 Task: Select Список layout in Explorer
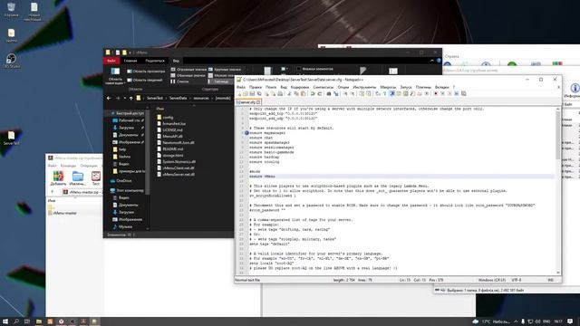point(179,81)
